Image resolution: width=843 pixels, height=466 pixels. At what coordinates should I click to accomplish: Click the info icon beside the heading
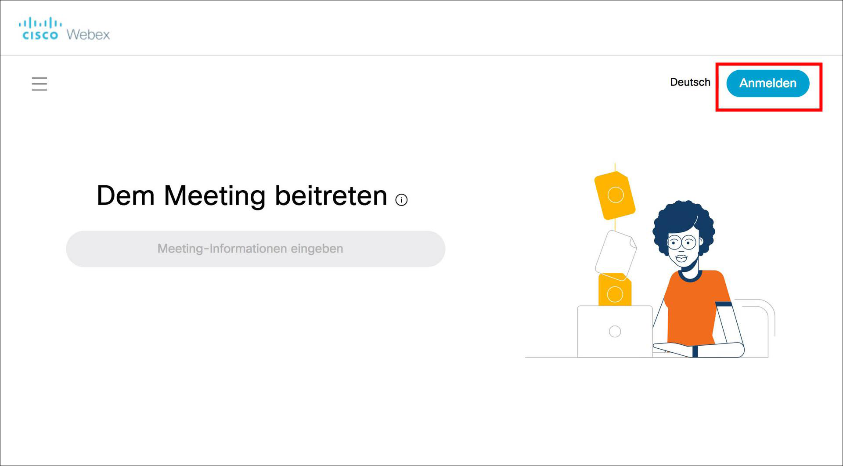pyautogui.click(x=401, y=200)
